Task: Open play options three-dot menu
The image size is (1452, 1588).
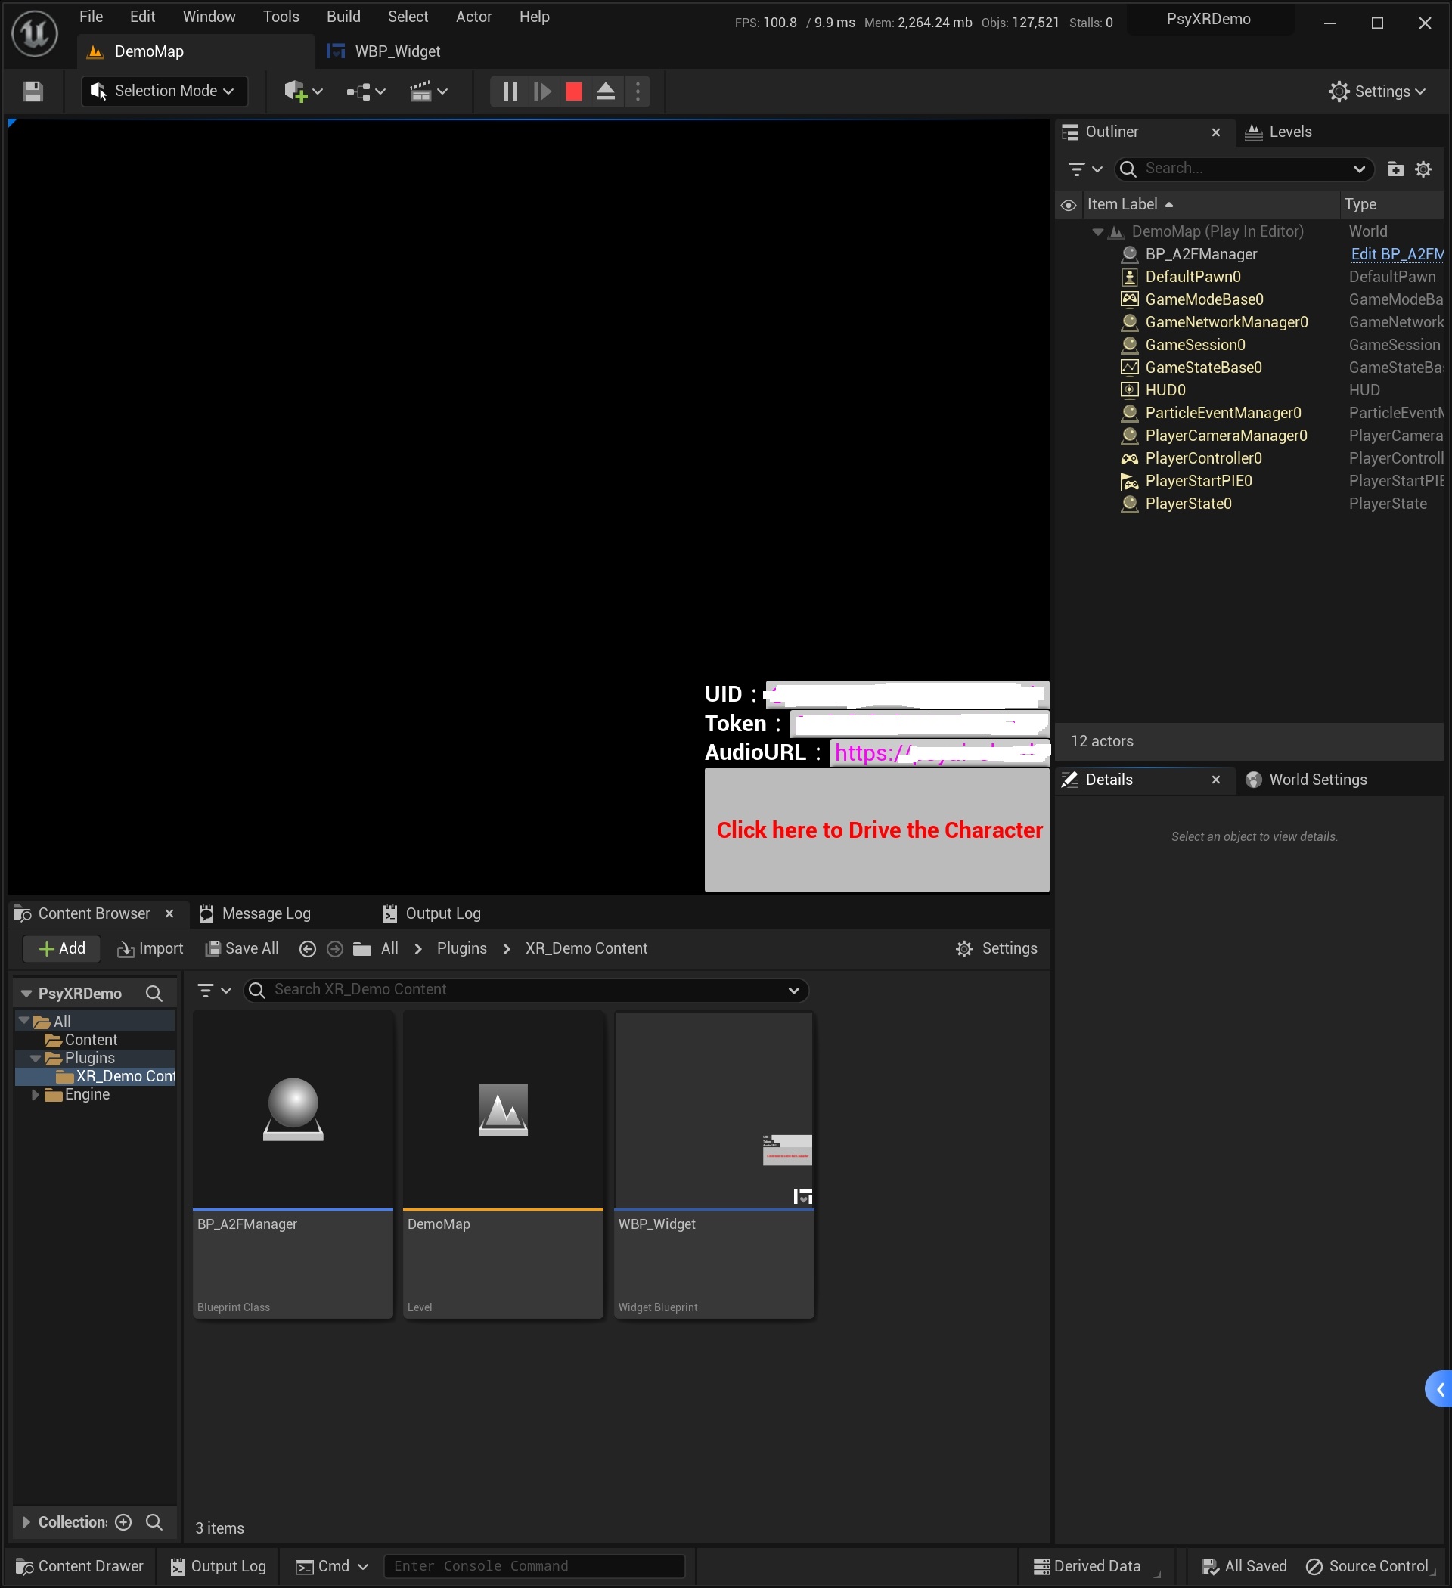Action: 638,91
